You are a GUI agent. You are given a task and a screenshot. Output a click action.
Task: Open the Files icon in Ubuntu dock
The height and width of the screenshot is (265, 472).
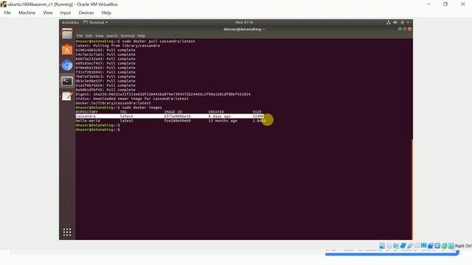point(67,34)
